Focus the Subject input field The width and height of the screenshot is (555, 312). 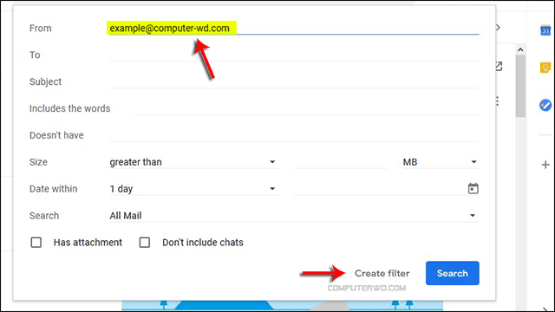294,81
